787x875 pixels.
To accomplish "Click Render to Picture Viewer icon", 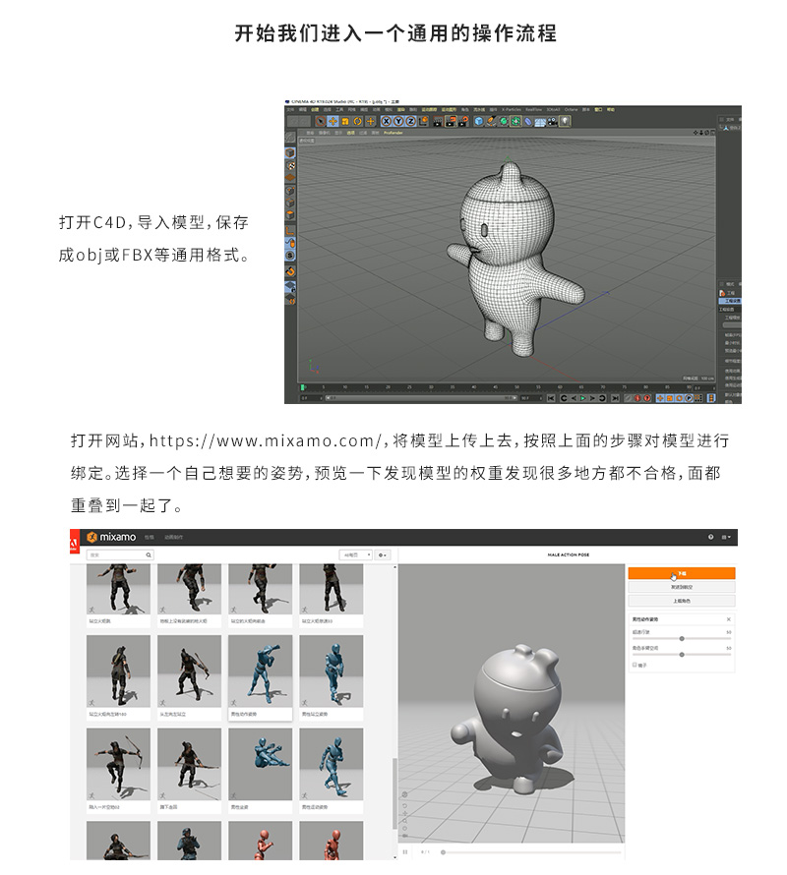I will pos(451,121).
